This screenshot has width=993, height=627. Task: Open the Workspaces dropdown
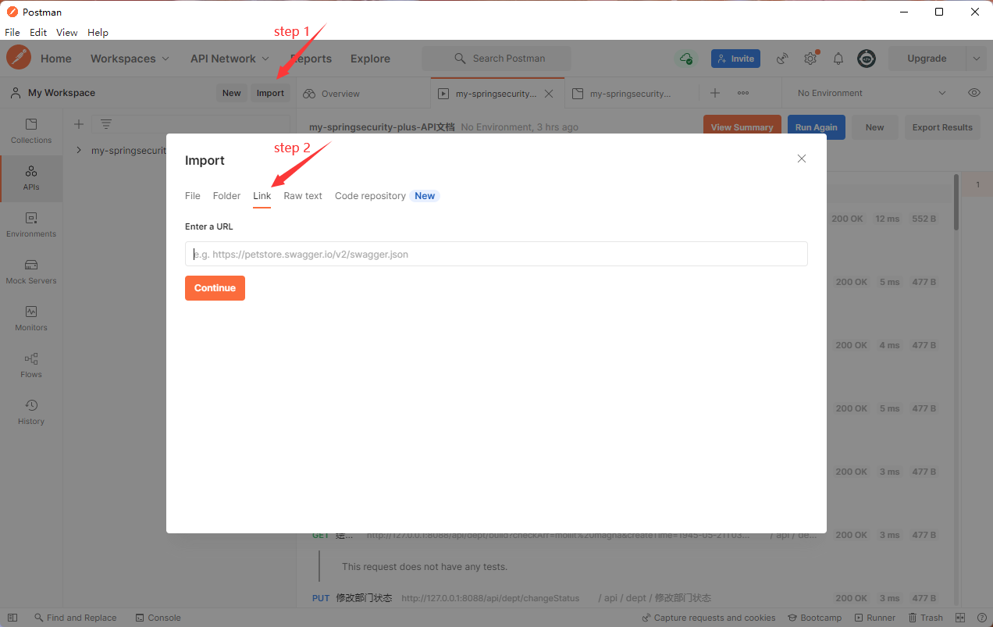130,59
